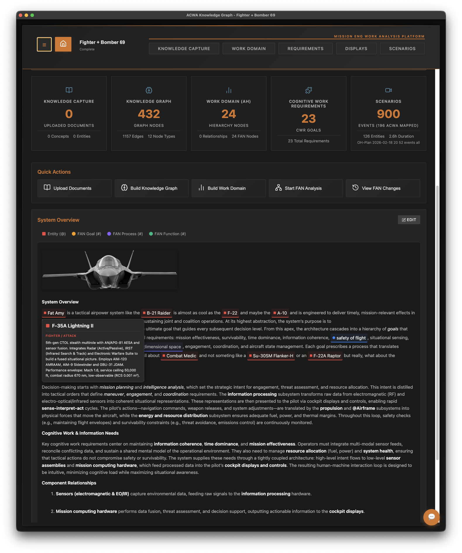This screenshot has height=553, width=462.
Task: Click the page vertical scrollbar
Action: click(x=437, y=322)
